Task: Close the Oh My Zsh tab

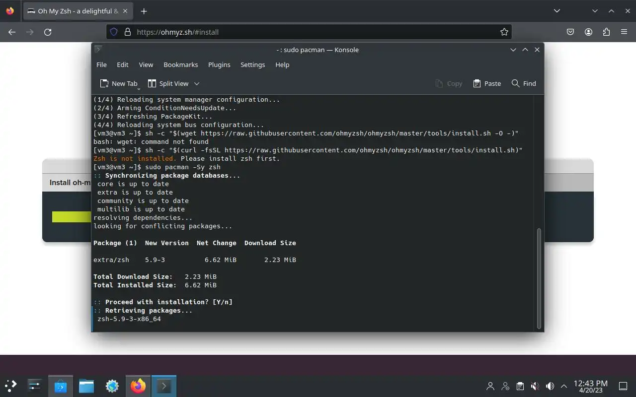Action: (x=125, y=11)
